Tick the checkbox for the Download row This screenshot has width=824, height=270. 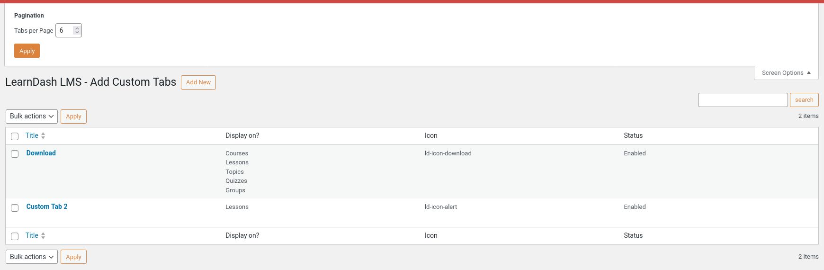[15, 154]
